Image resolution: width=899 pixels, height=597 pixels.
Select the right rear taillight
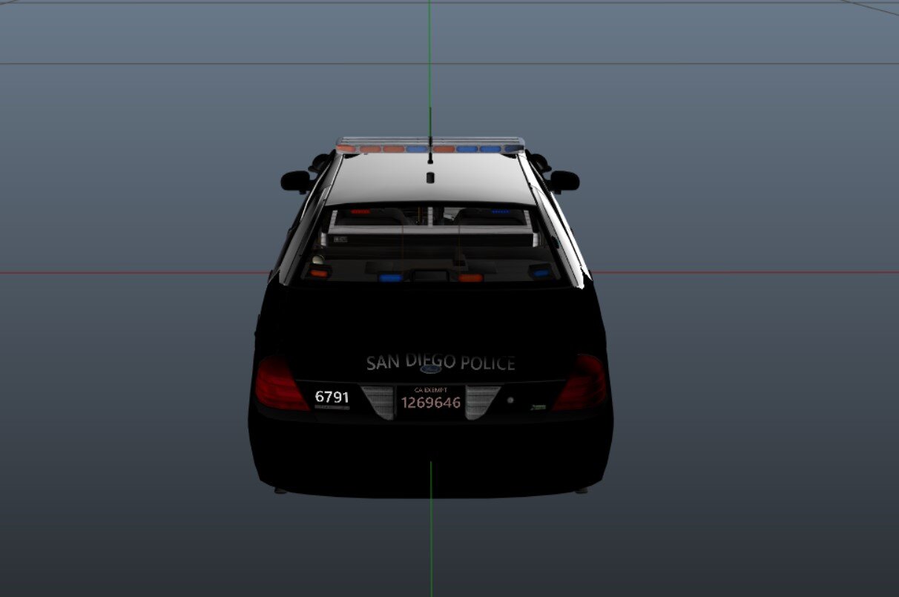point(582,383)
